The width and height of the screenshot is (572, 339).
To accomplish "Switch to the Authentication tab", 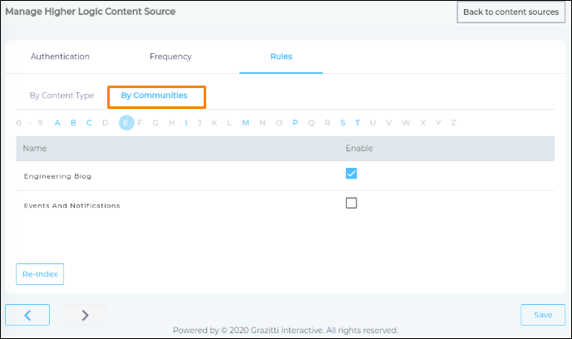I will click(x=60, y=56).
